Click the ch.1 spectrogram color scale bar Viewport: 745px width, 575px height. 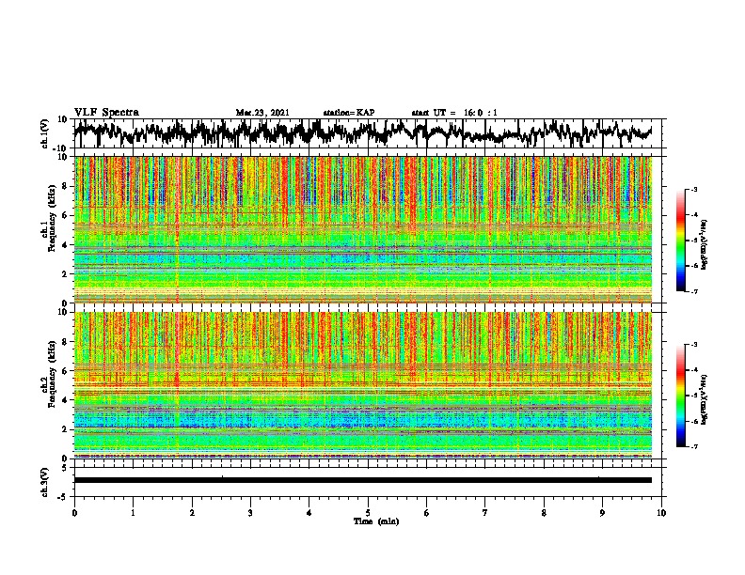680,241
